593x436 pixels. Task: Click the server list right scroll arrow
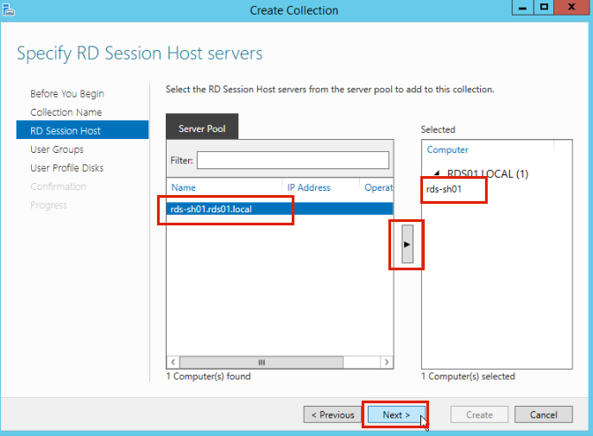[388, 363]
